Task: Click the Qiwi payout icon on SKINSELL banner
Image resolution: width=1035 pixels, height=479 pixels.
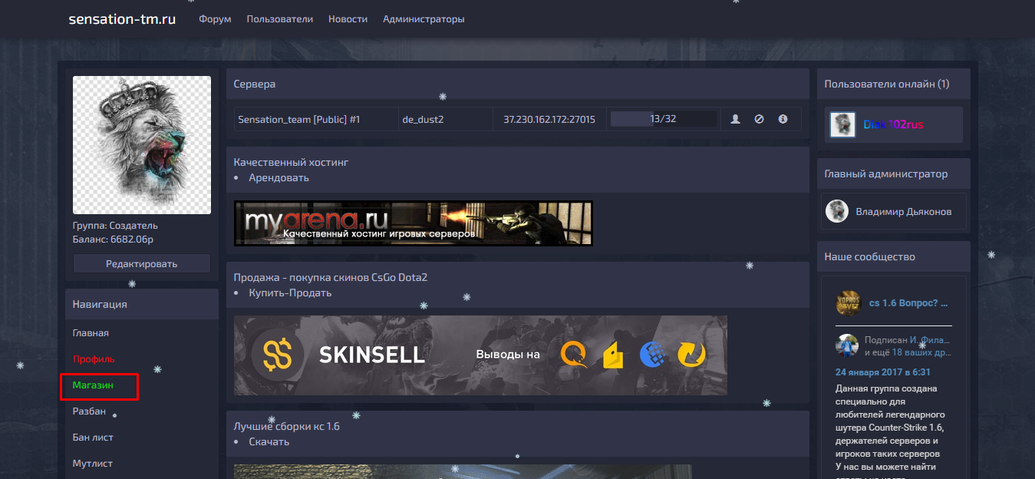Action: 574,354
